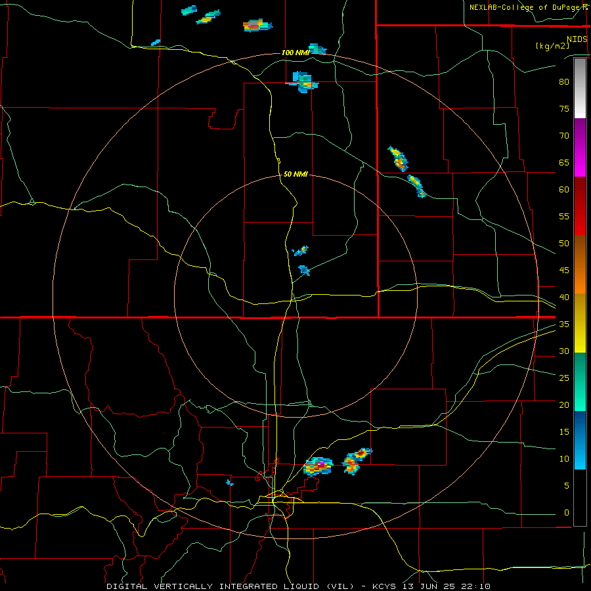Image resolution: width=591 pixels, height=591 pixels.
Task: Click the scale value 80
Action: tap(564, 82)
